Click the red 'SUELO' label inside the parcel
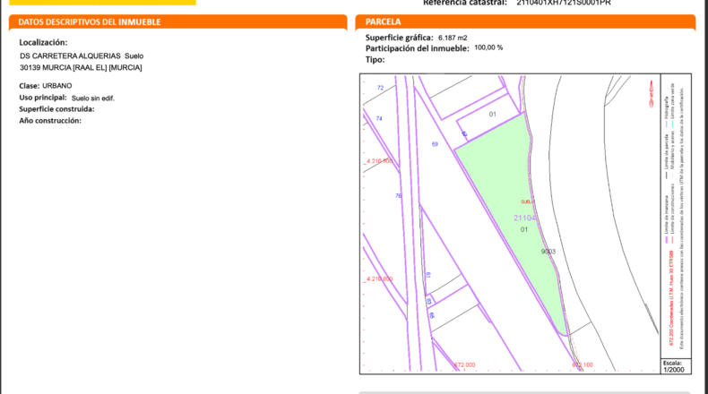This screenshot has width=708, height=394. coord(527,201)
